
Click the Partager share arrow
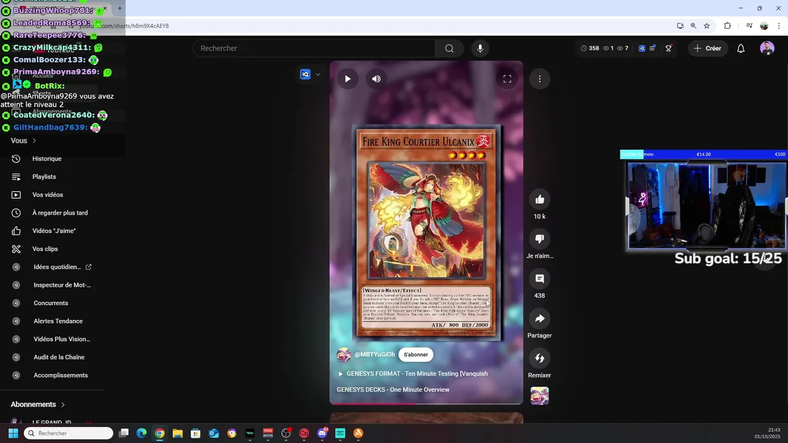(x=539, y=318)
